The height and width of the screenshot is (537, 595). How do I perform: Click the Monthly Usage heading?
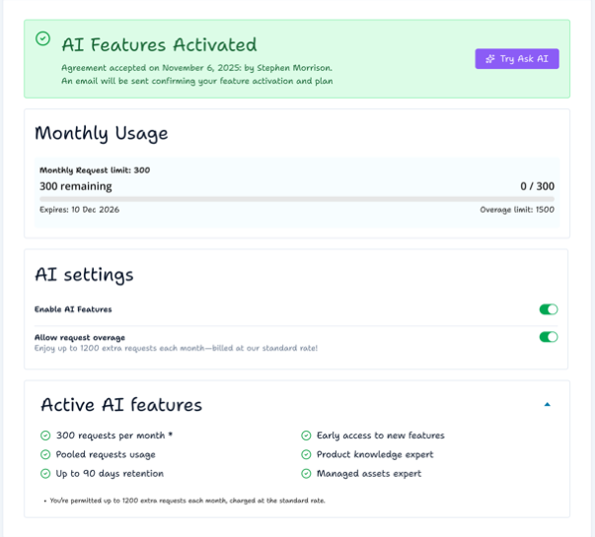tap(101, 133)
